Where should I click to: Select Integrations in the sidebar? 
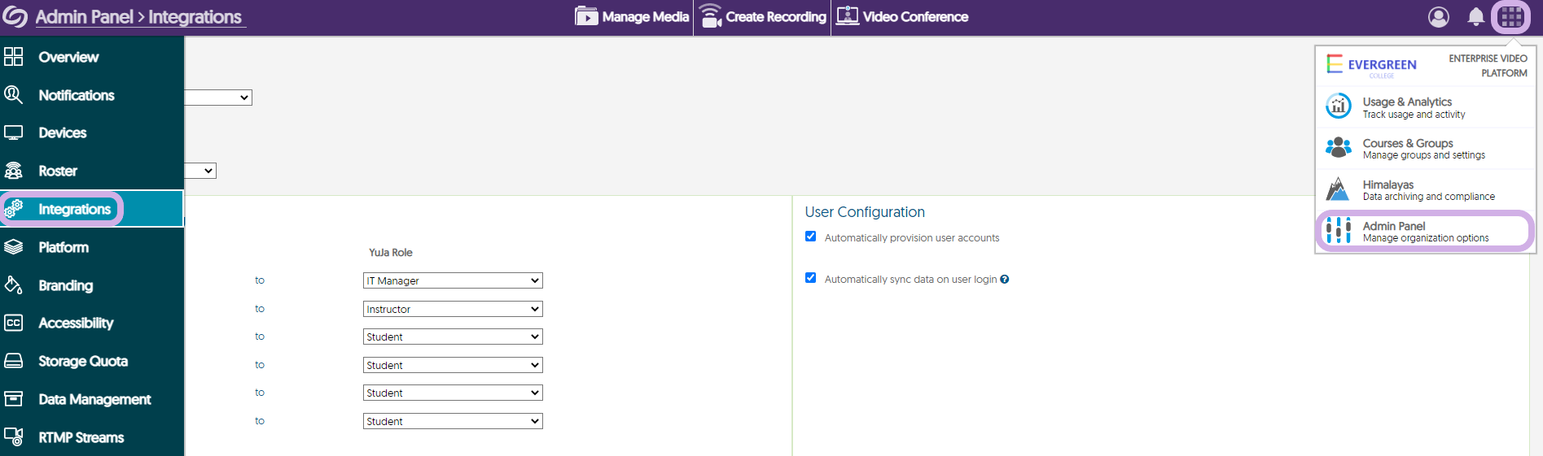click(73, 210)
